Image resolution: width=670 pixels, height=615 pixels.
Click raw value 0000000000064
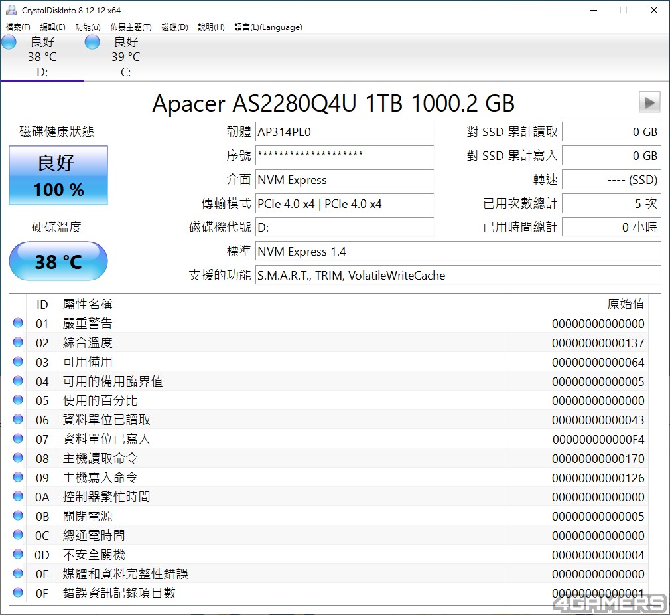[x=598, y=362]
